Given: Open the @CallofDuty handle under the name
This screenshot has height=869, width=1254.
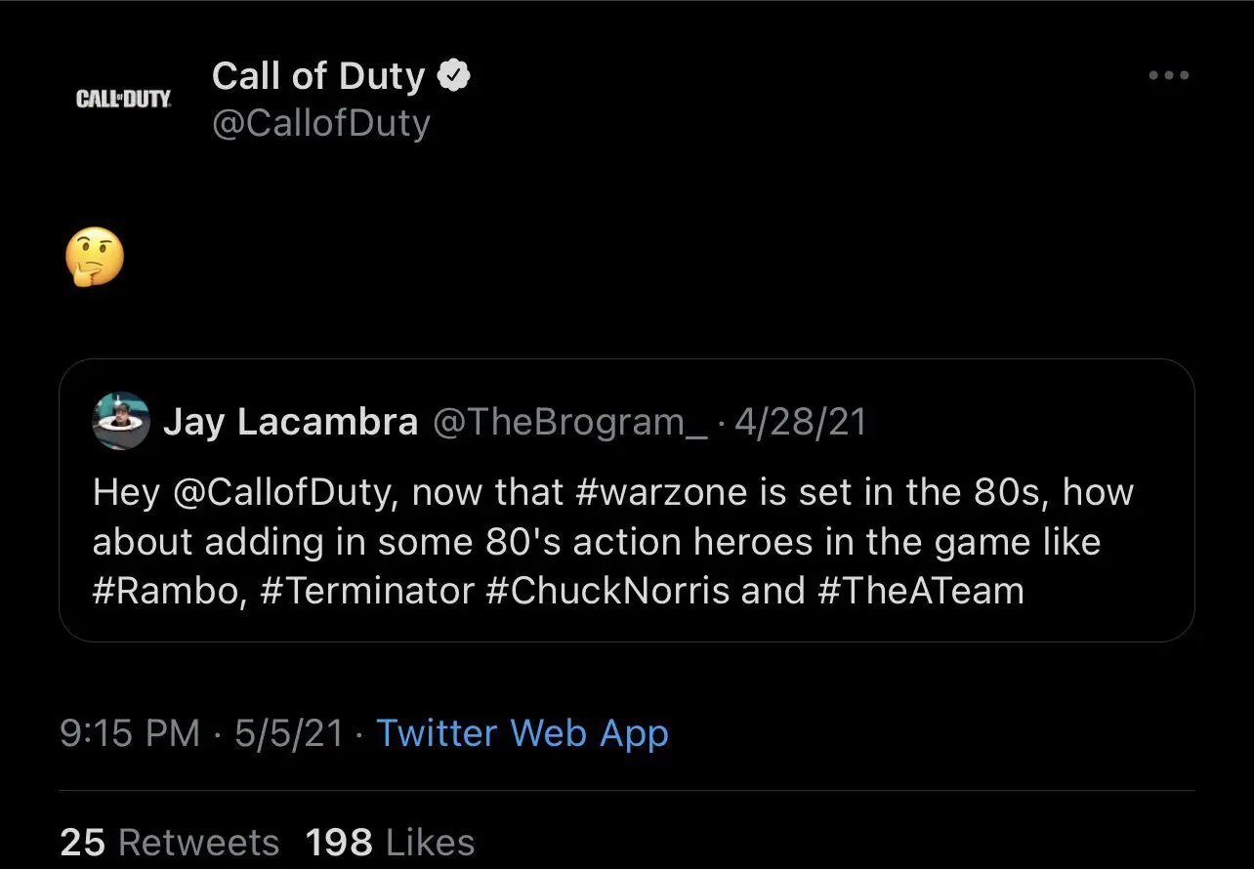Looking at the screenshot, I should click(x=321, y=124).
